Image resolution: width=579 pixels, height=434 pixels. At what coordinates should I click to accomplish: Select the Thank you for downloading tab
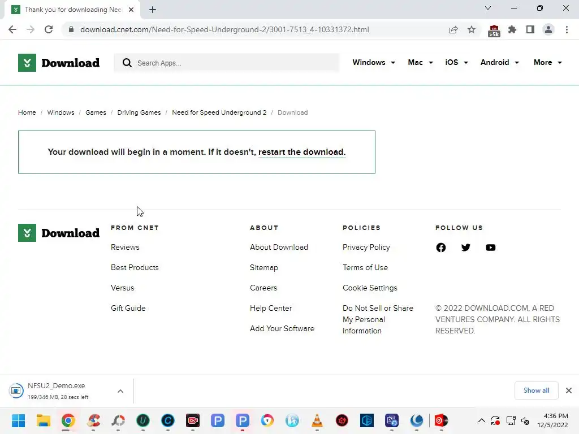coord(72,10)
